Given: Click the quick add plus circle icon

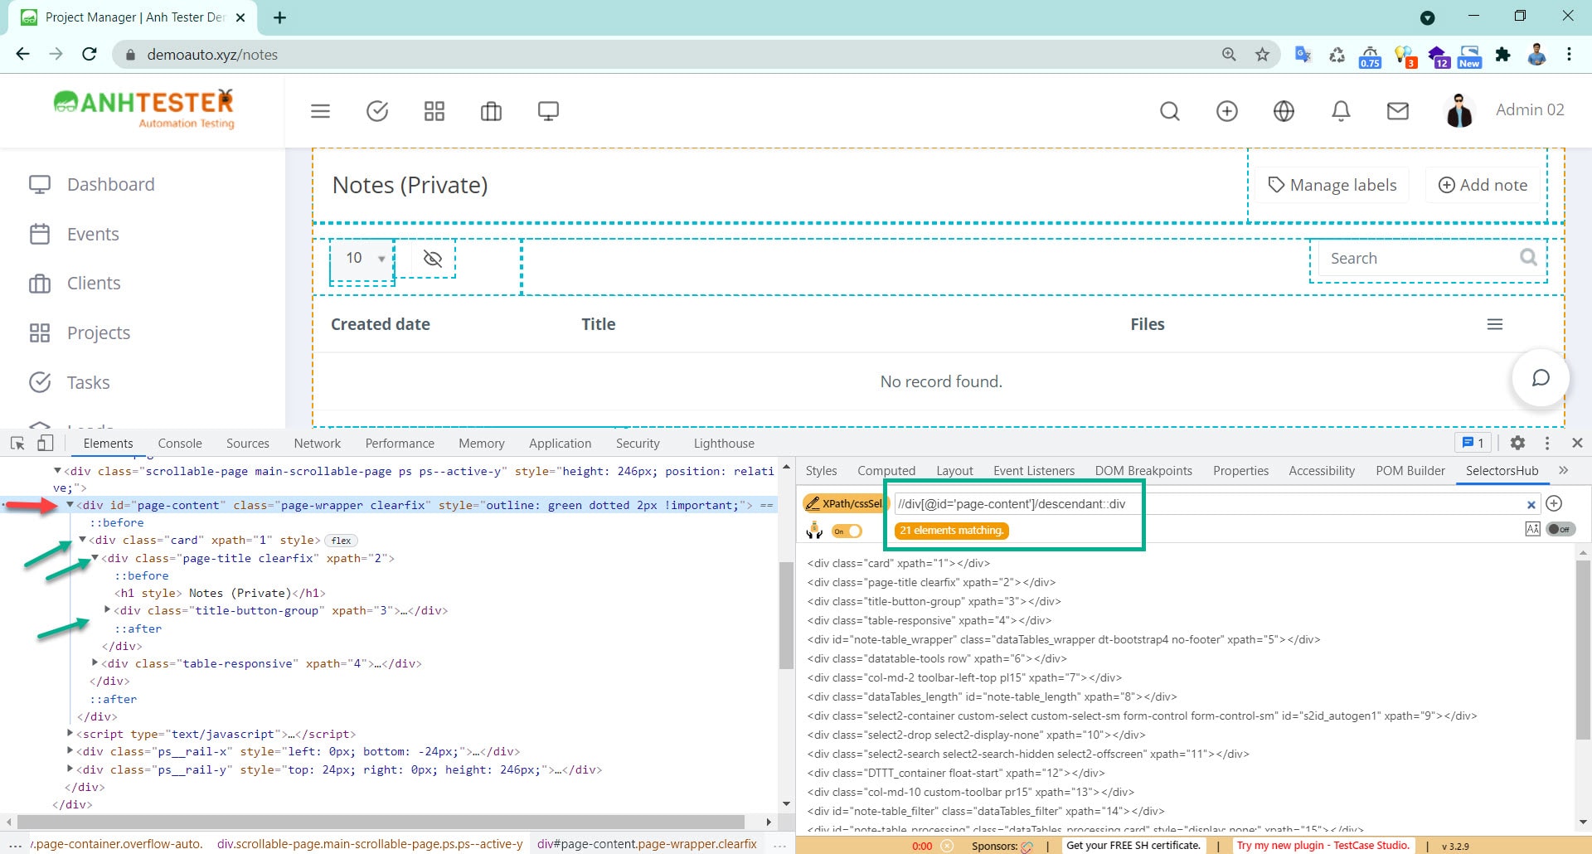Looking at the screenshot, I should [1227, 111].
